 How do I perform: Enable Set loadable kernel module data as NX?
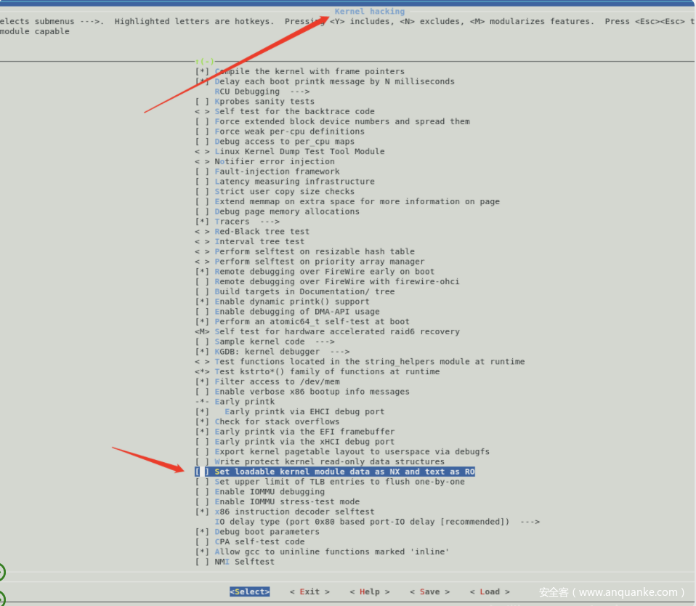202,472
